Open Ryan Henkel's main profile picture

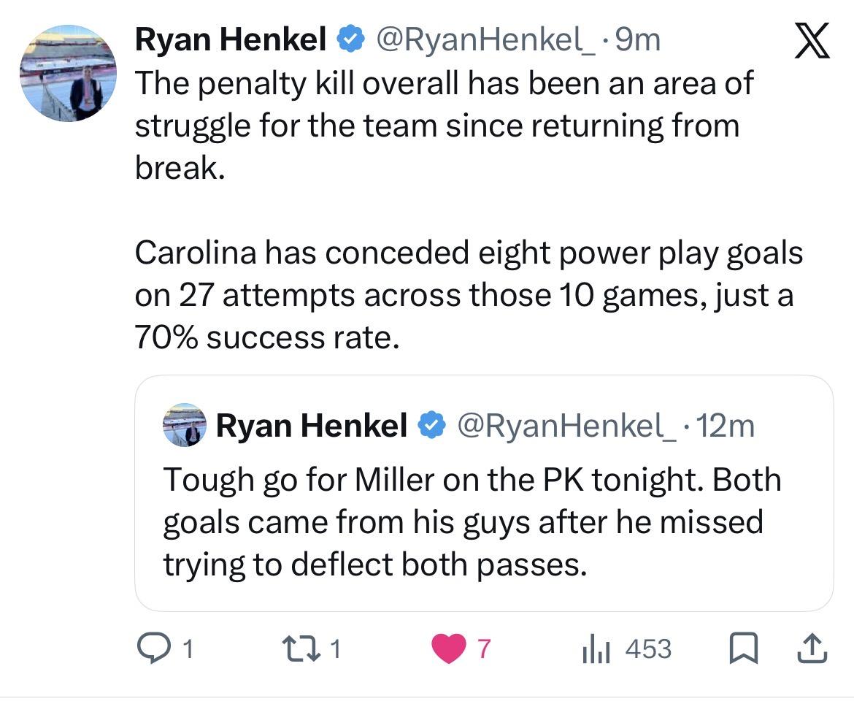[67, 73]
